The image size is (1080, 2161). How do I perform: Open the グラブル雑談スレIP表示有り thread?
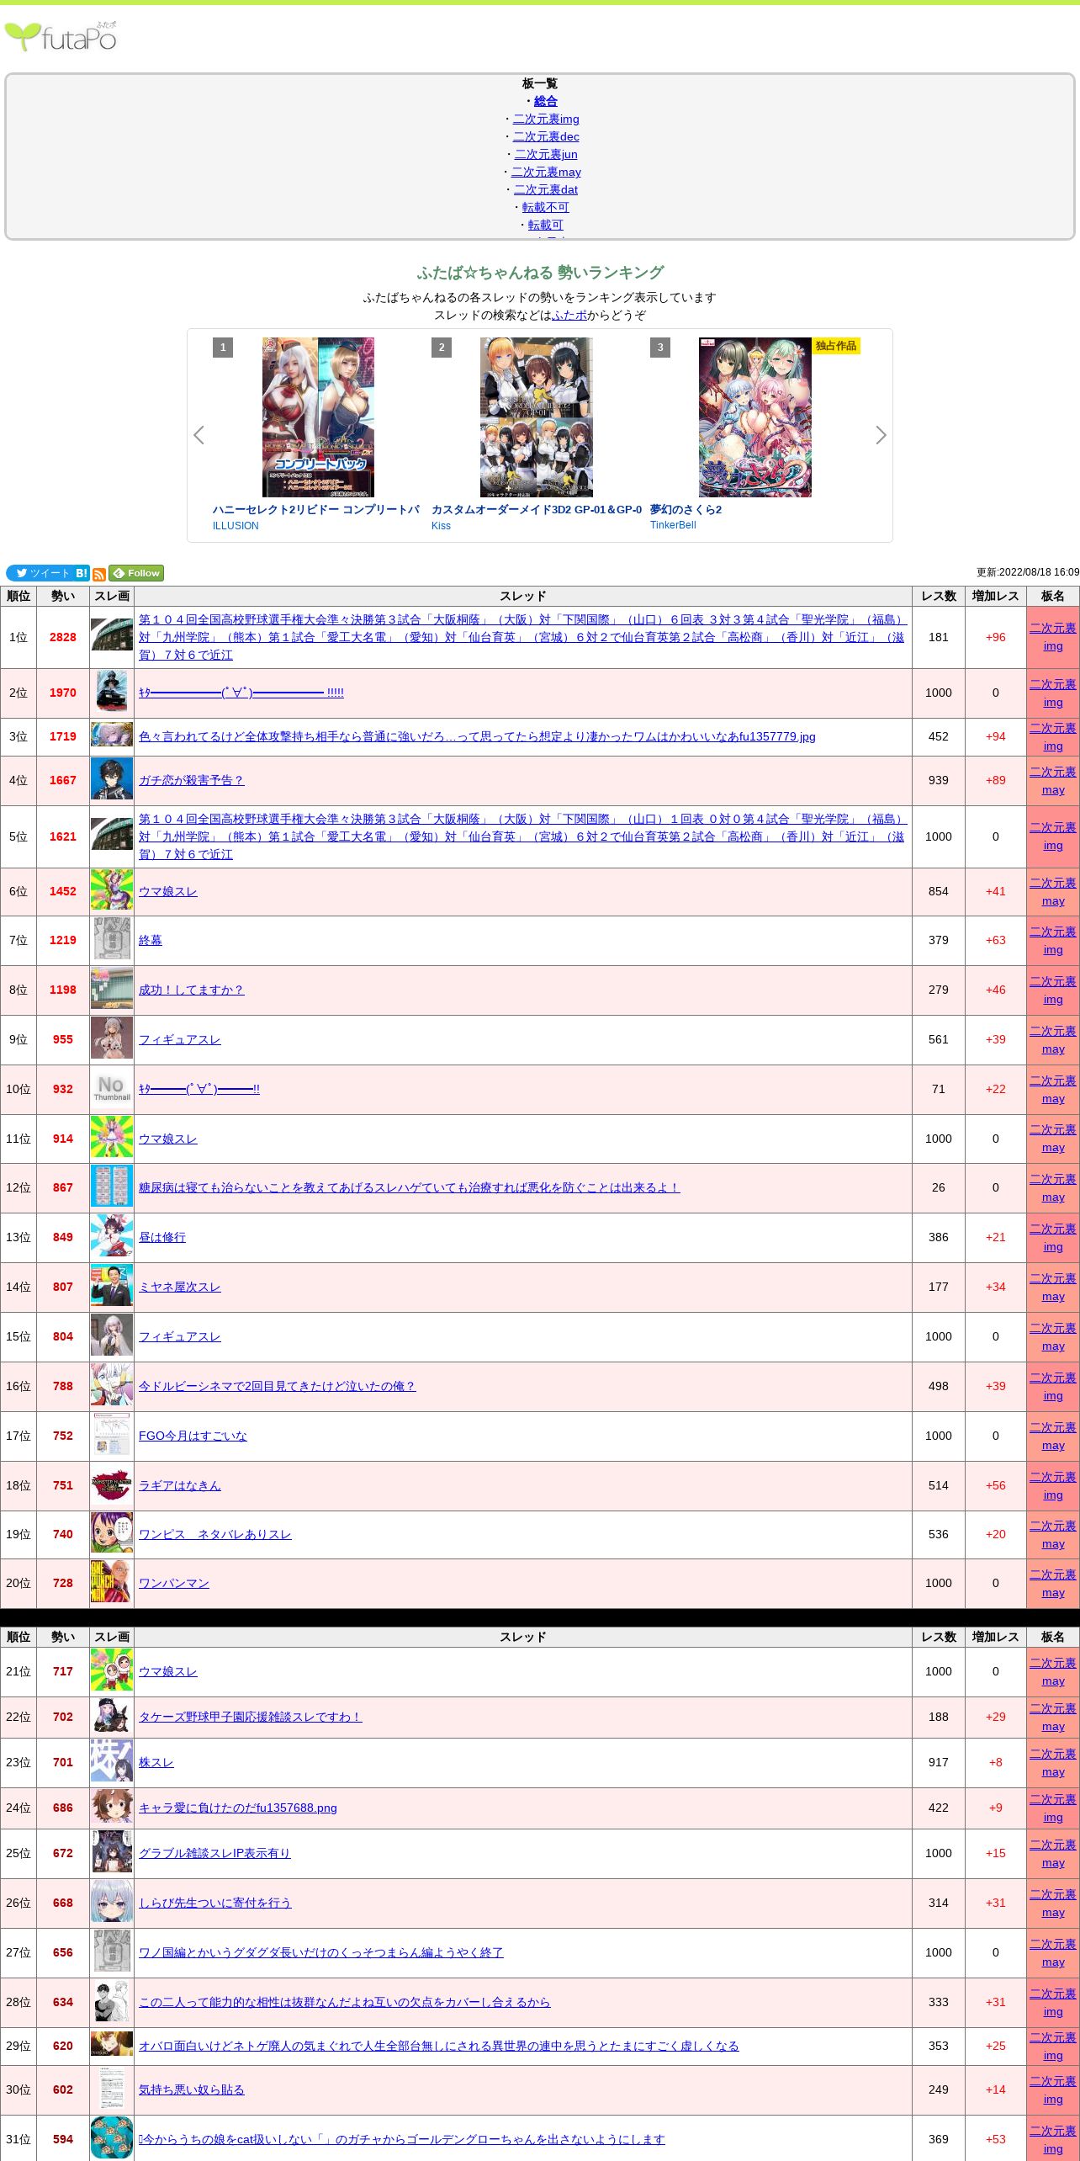214,1853
